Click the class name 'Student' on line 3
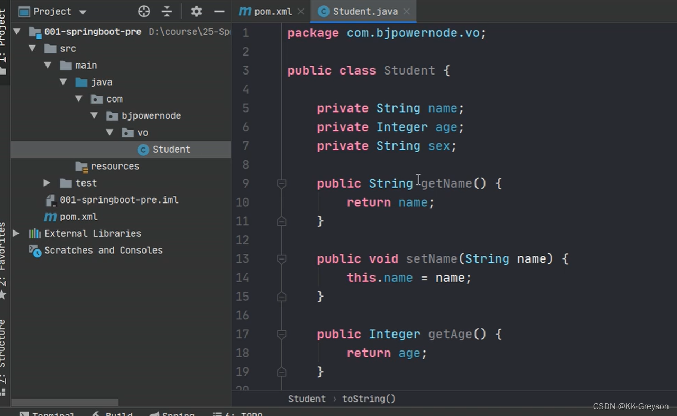 (409, 71)
